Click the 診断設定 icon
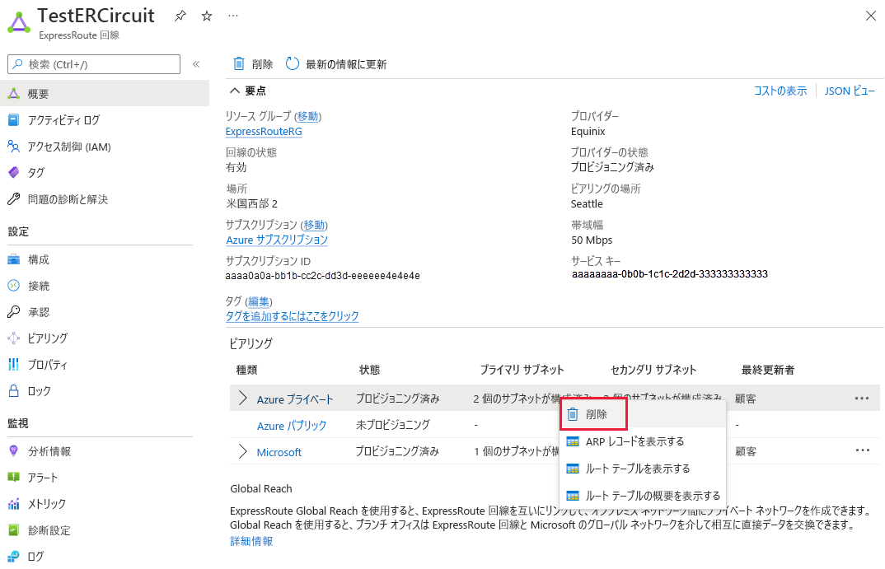 13,530
